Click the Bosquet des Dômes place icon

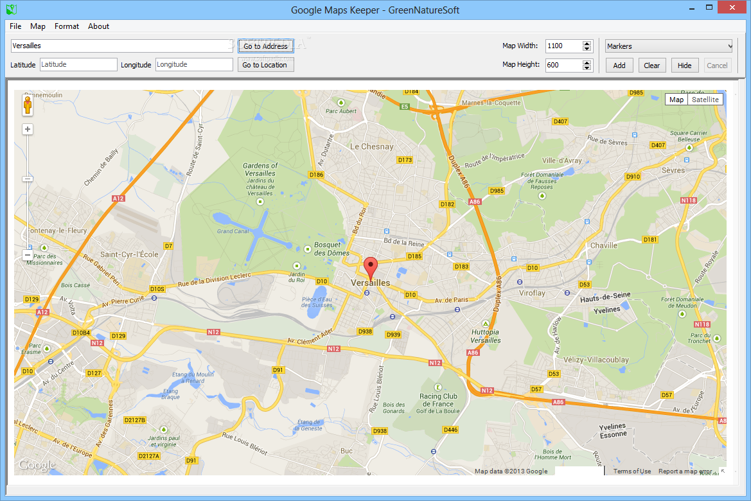pyautogui.click(x=308, y=249)
